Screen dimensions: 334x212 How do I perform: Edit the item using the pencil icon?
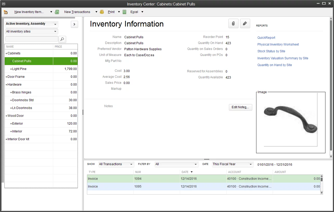245,23
